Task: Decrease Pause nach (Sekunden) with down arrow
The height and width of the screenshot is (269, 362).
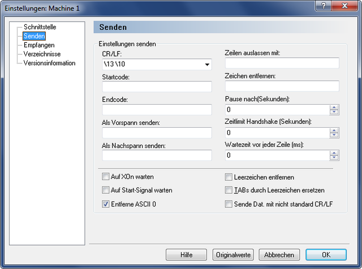Action: (x=334, y=112)
